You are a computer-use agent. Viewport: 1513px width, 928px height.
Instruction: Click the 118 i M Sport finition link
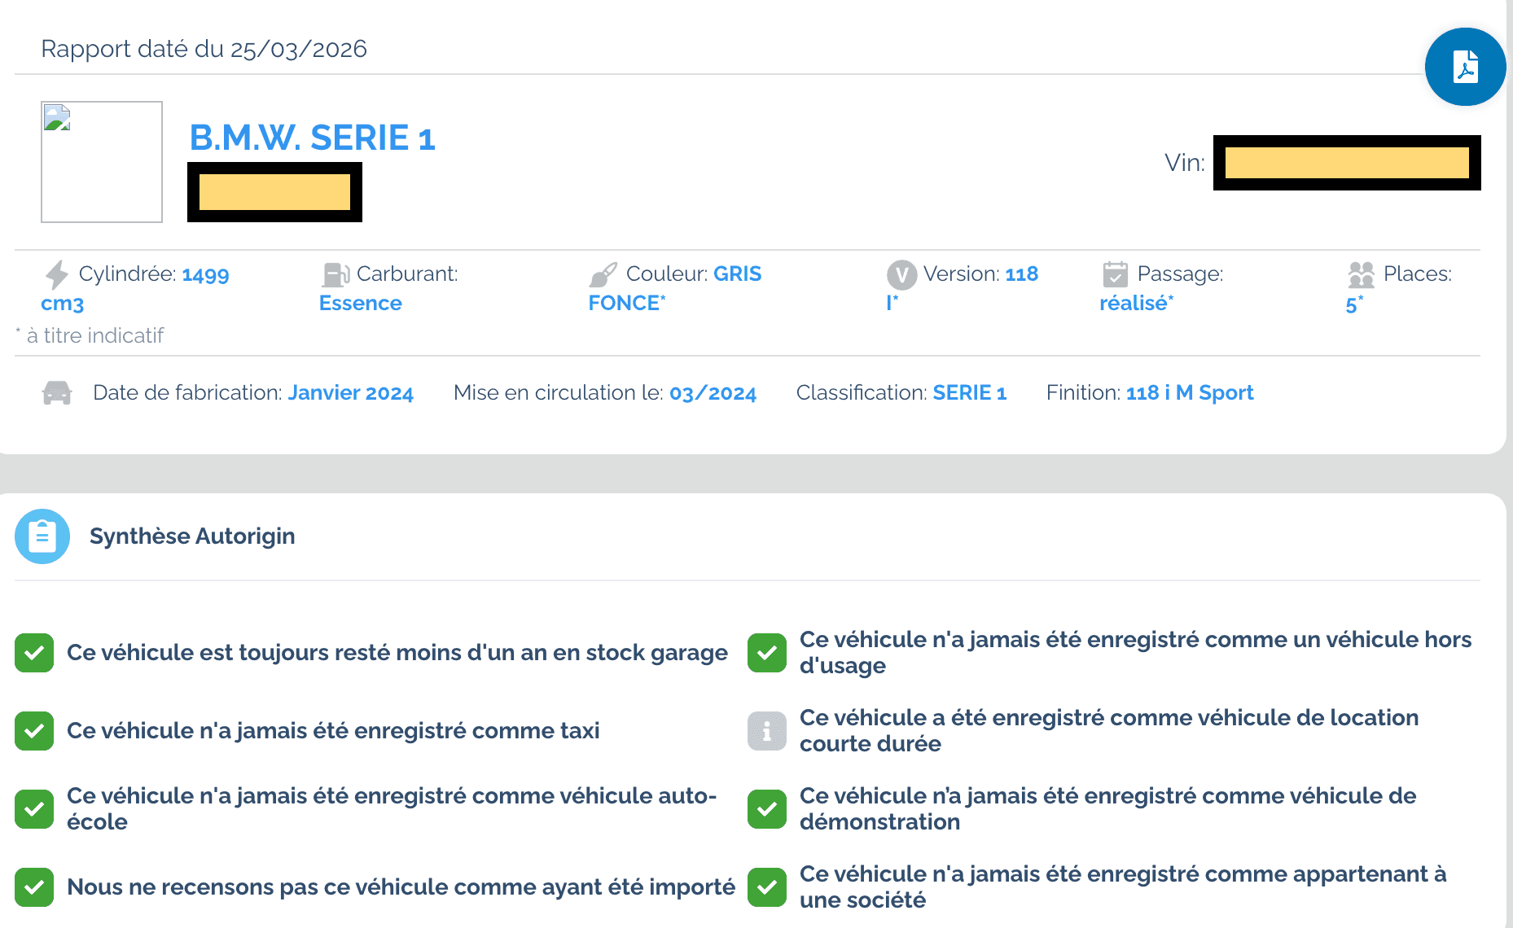1189,392
